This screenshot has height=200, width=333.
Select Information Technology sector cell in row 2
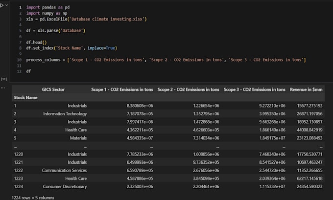point(65,113)
